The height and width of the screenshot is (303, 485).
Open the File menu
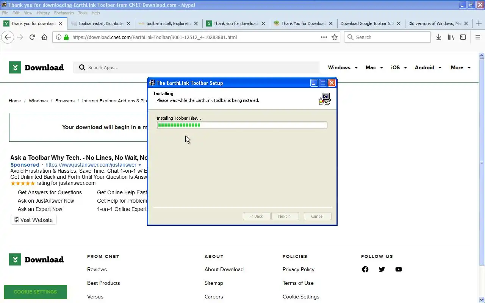[5, 13]
